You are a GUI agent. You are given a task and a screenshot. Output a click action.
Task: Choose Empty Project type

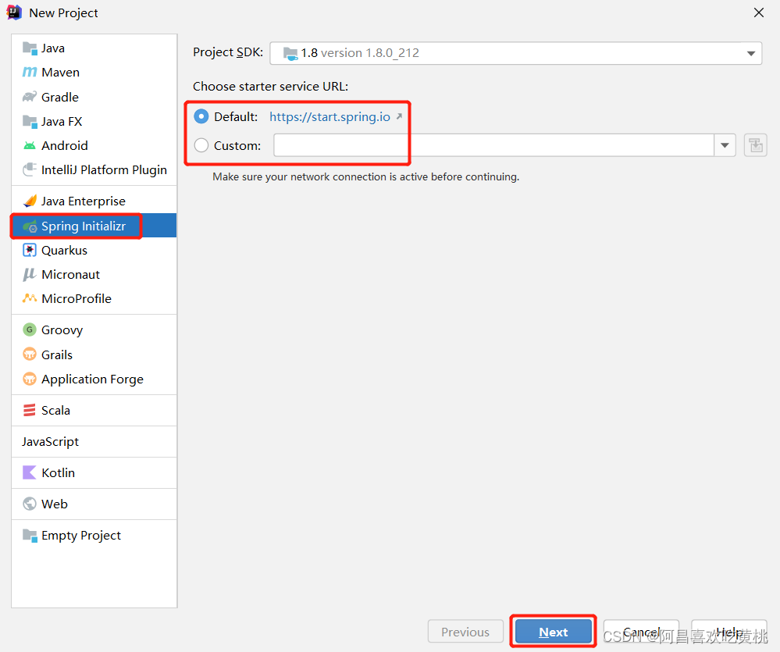94,536
